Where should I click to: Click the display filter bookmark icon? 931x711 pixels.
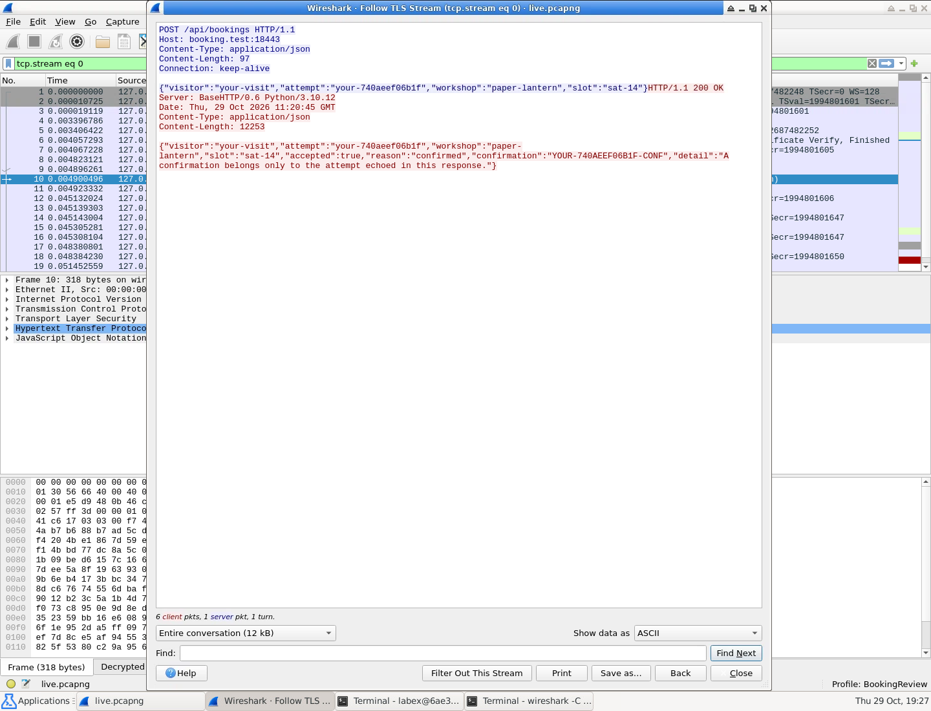tap(8, 63)
